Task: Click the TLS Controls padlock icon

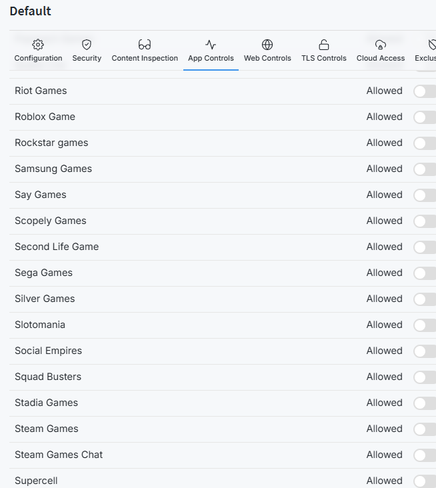Action: click(323, 45)
